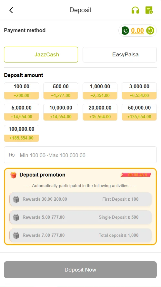Pick the 50,000.00 deposit option
This screenshot has height=287, width=161.
click(x=139, y=112)
